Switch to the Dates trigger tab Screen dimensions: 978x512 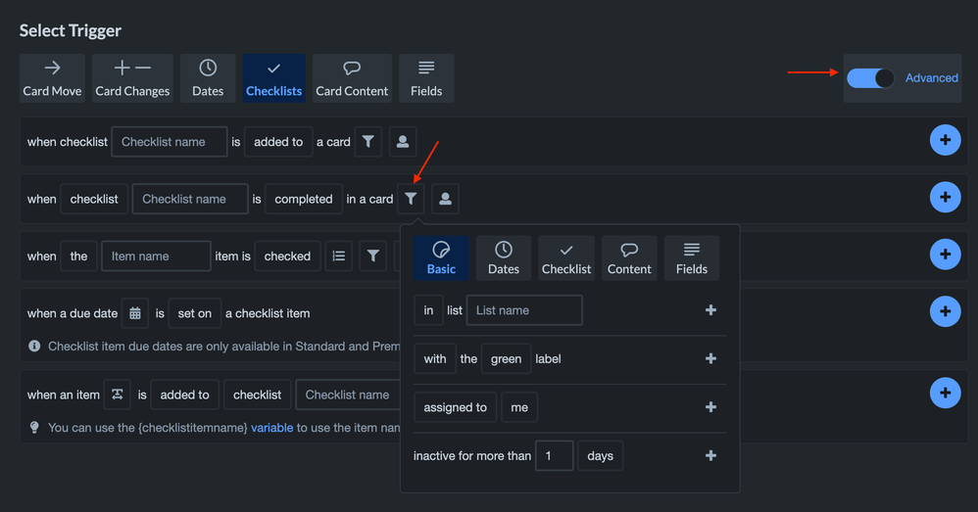point(208,78)
